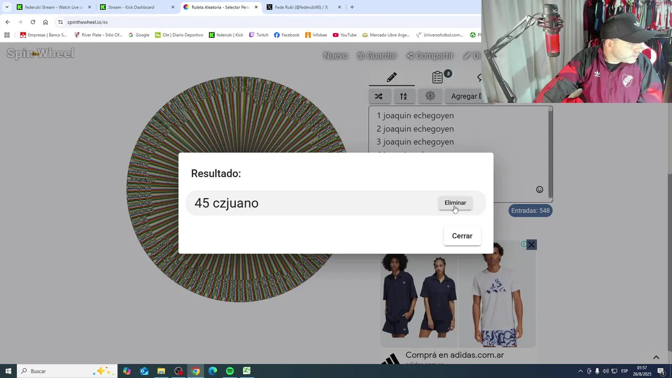Open a new browser tab
Image resolution: width=672 pixels, height=378 pixels.
[x=352, y=7]
